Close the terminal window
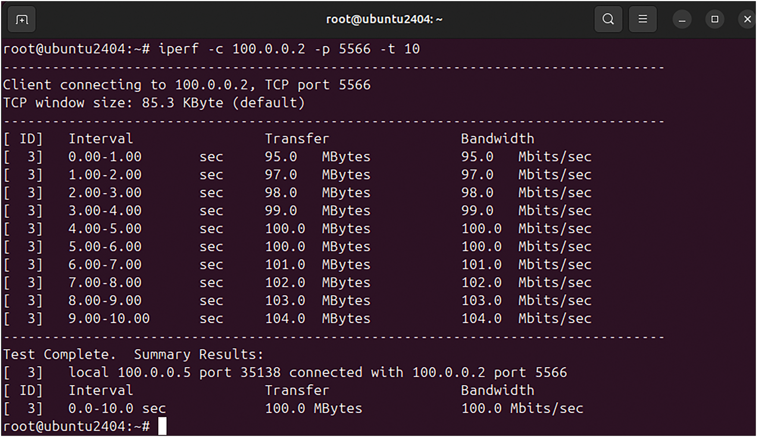This screenshot has height=437, width=757. tap(747, 19)
